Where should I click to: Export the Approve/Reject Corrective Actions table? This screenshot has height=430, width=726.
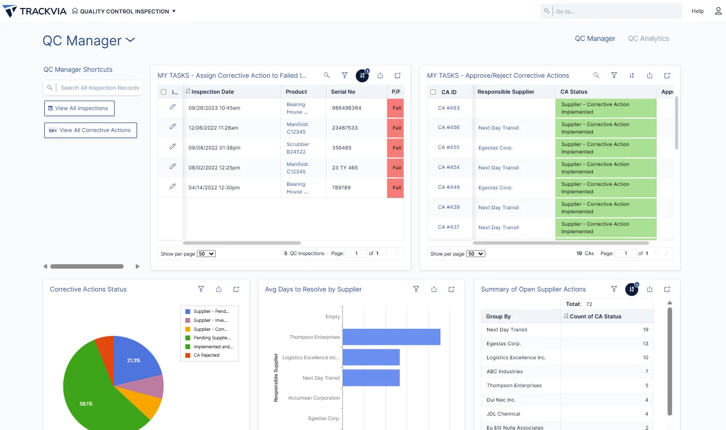(x=650, y=75)
